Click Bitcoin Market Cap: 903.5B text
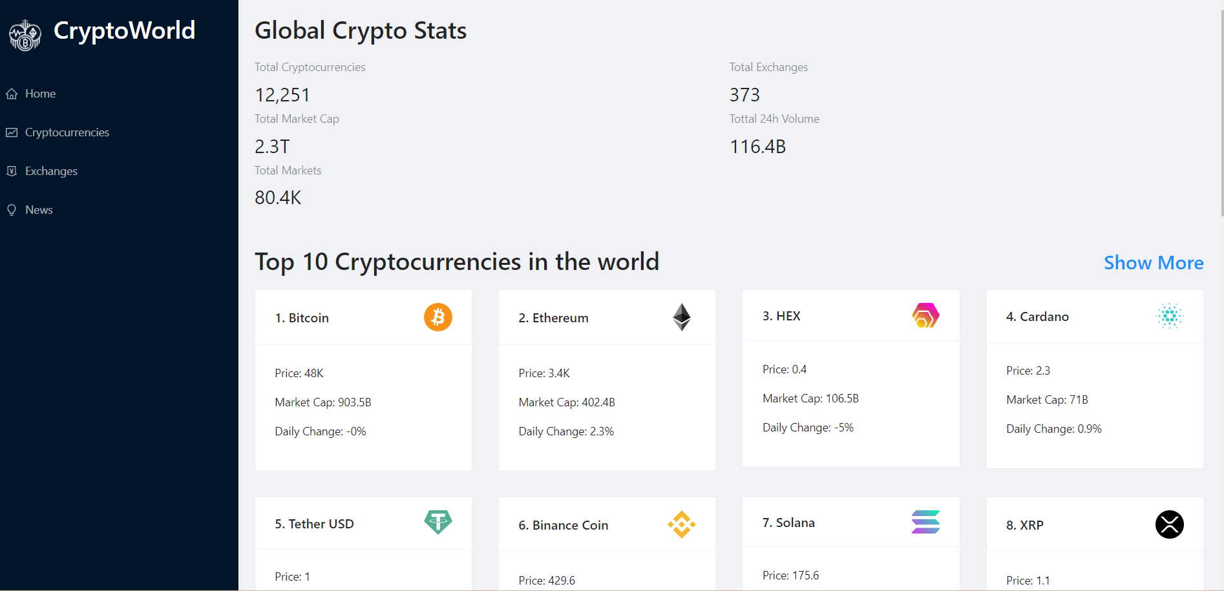Viewport: 1224px width, 591px height. pyautogui.click(x=322, y=402)
